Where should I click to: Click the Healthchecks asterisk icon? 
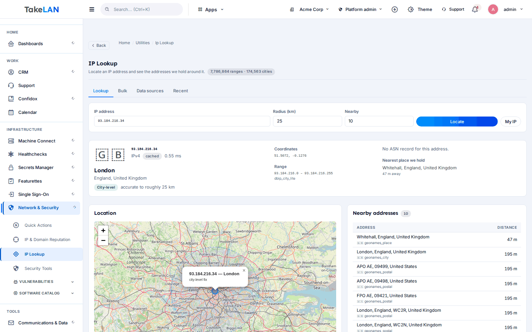pos(11,154)
